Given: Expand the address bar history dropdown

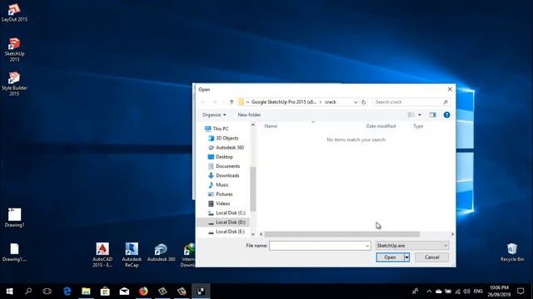Looking at the screenshot, I should tap(356, 101).
